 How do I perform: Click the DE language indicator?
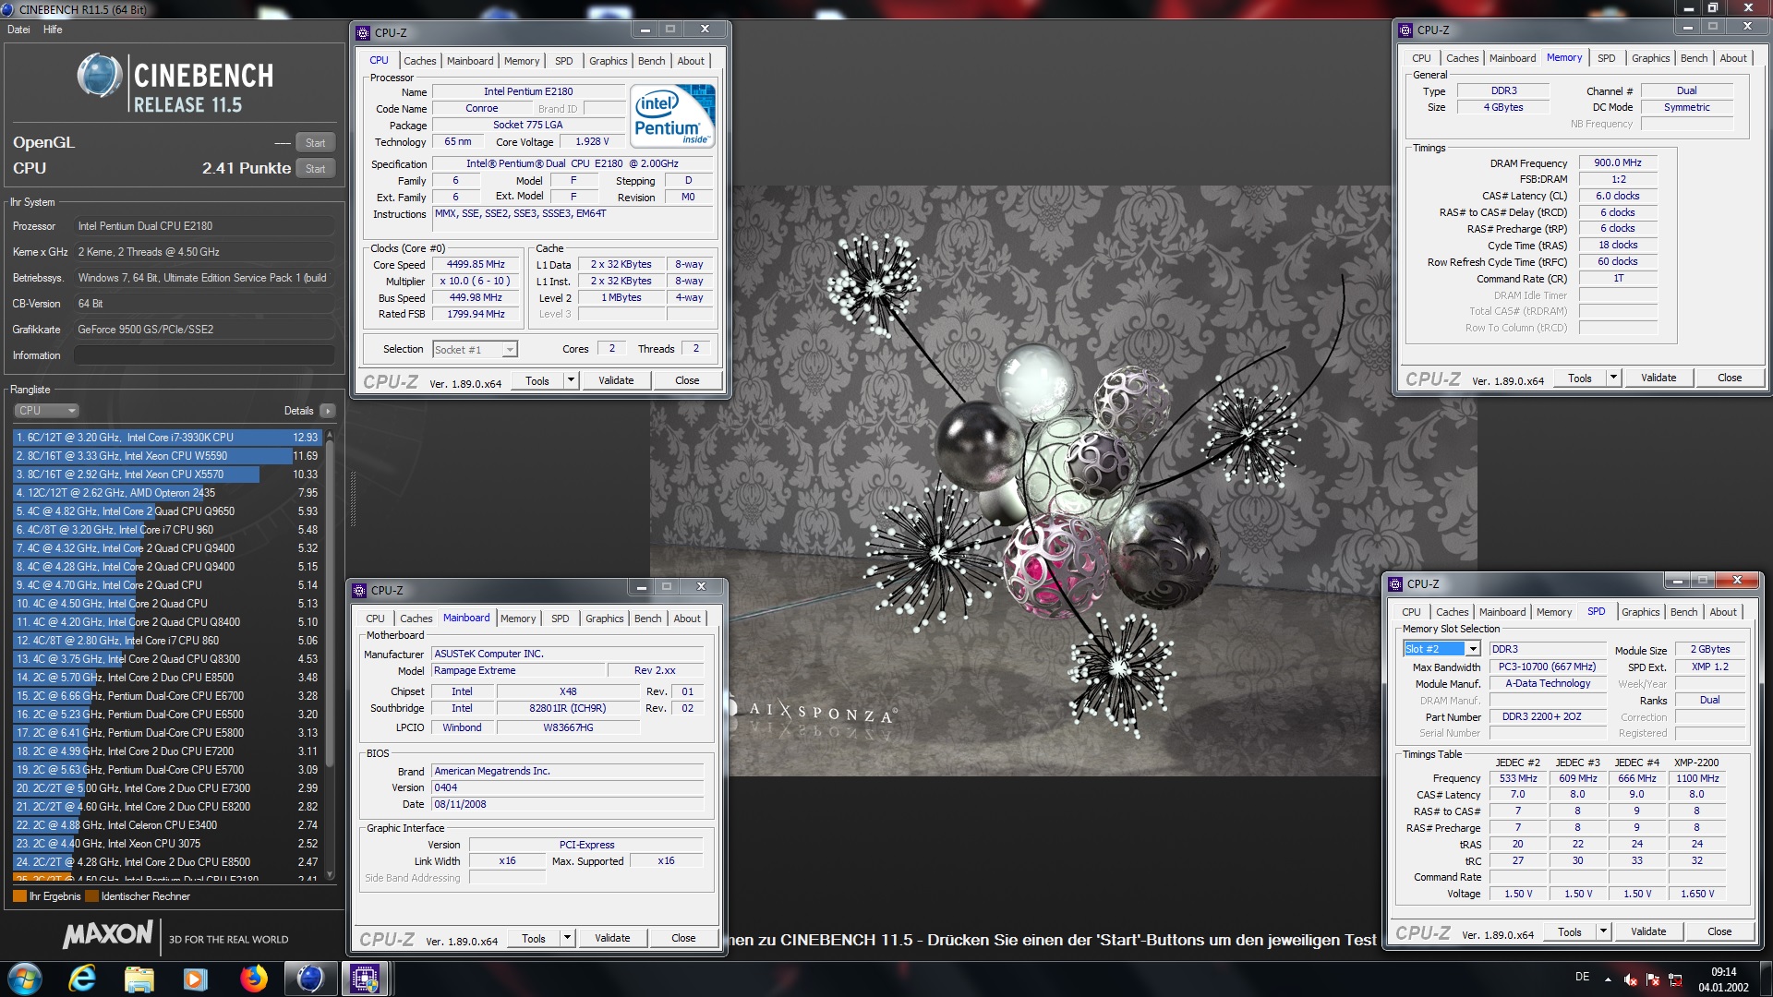coord(1583,977)
